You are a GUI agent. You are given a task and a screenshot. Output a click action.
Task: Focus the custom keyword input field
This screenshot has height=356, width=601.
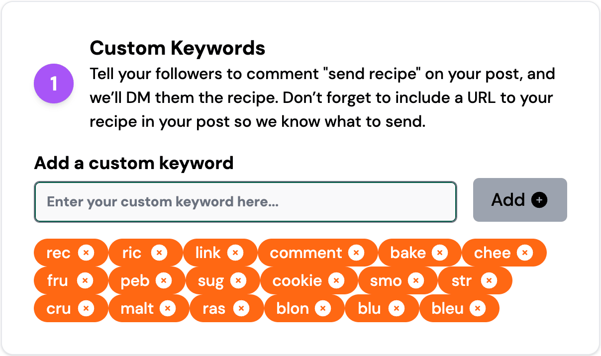pyautogui.click(x=245, y=202)
